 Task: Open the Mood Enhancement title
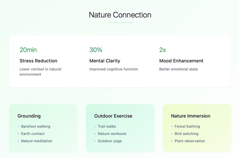point(181,61)
